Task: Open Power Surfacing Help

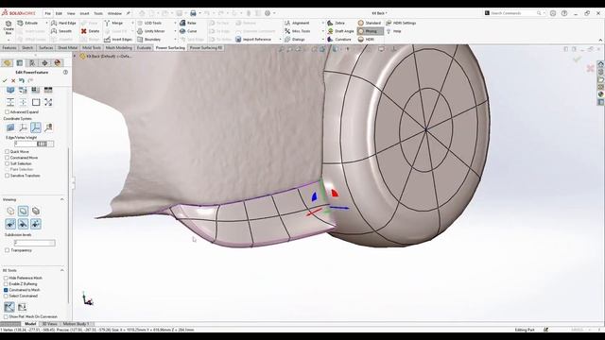Action: (x=393, y=31)
